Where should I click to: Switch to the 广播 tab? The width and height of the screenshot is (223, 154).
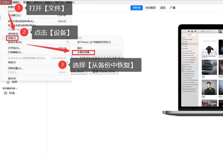173,8
